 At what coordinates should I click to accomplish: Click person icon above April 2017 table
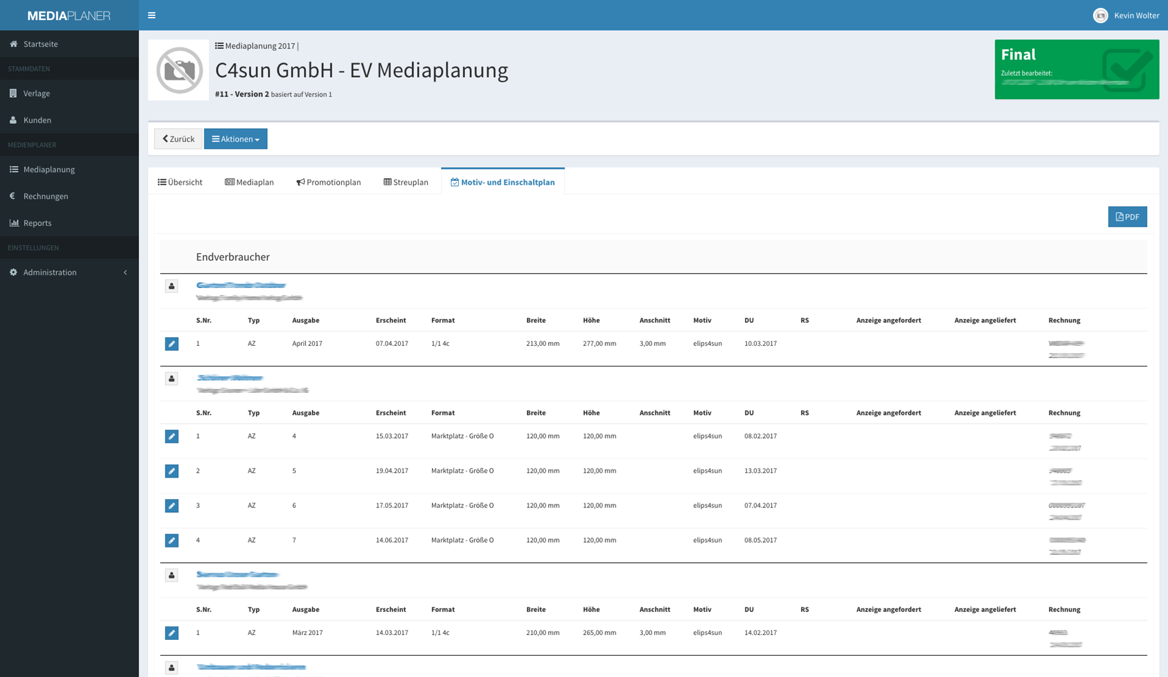[x=172, y=286]
